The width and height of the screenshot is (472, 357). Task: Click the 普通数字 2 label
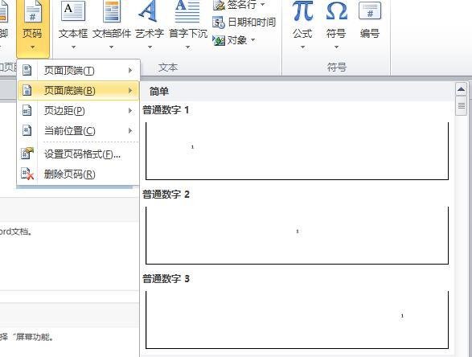[x=166, y=195]
